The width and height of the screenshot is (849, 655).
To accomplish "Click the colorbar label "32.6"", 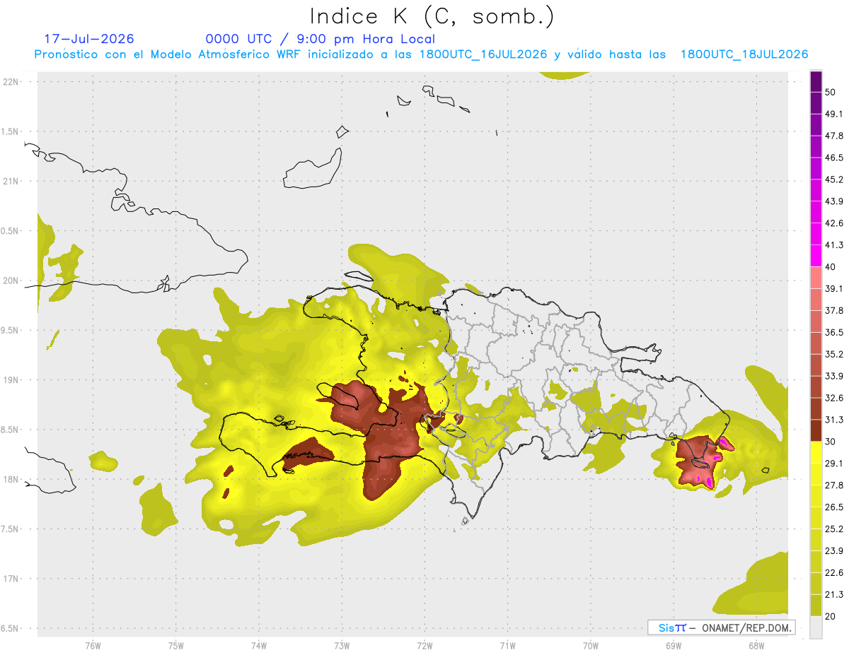I will coord(834,398).
